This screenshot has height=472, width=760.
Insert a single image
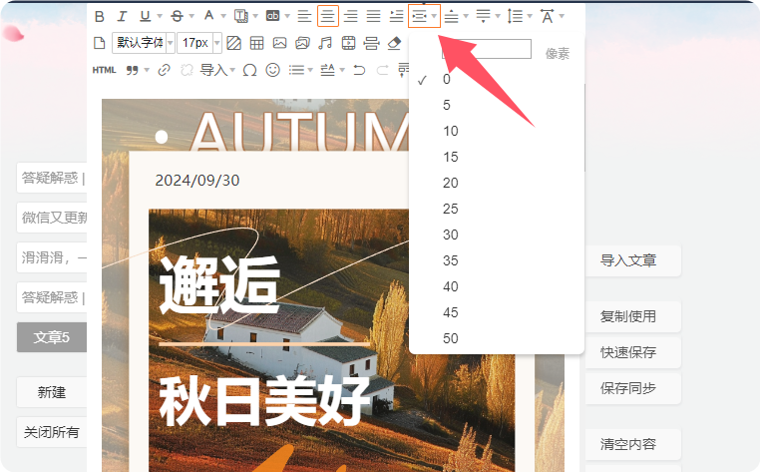279,43
